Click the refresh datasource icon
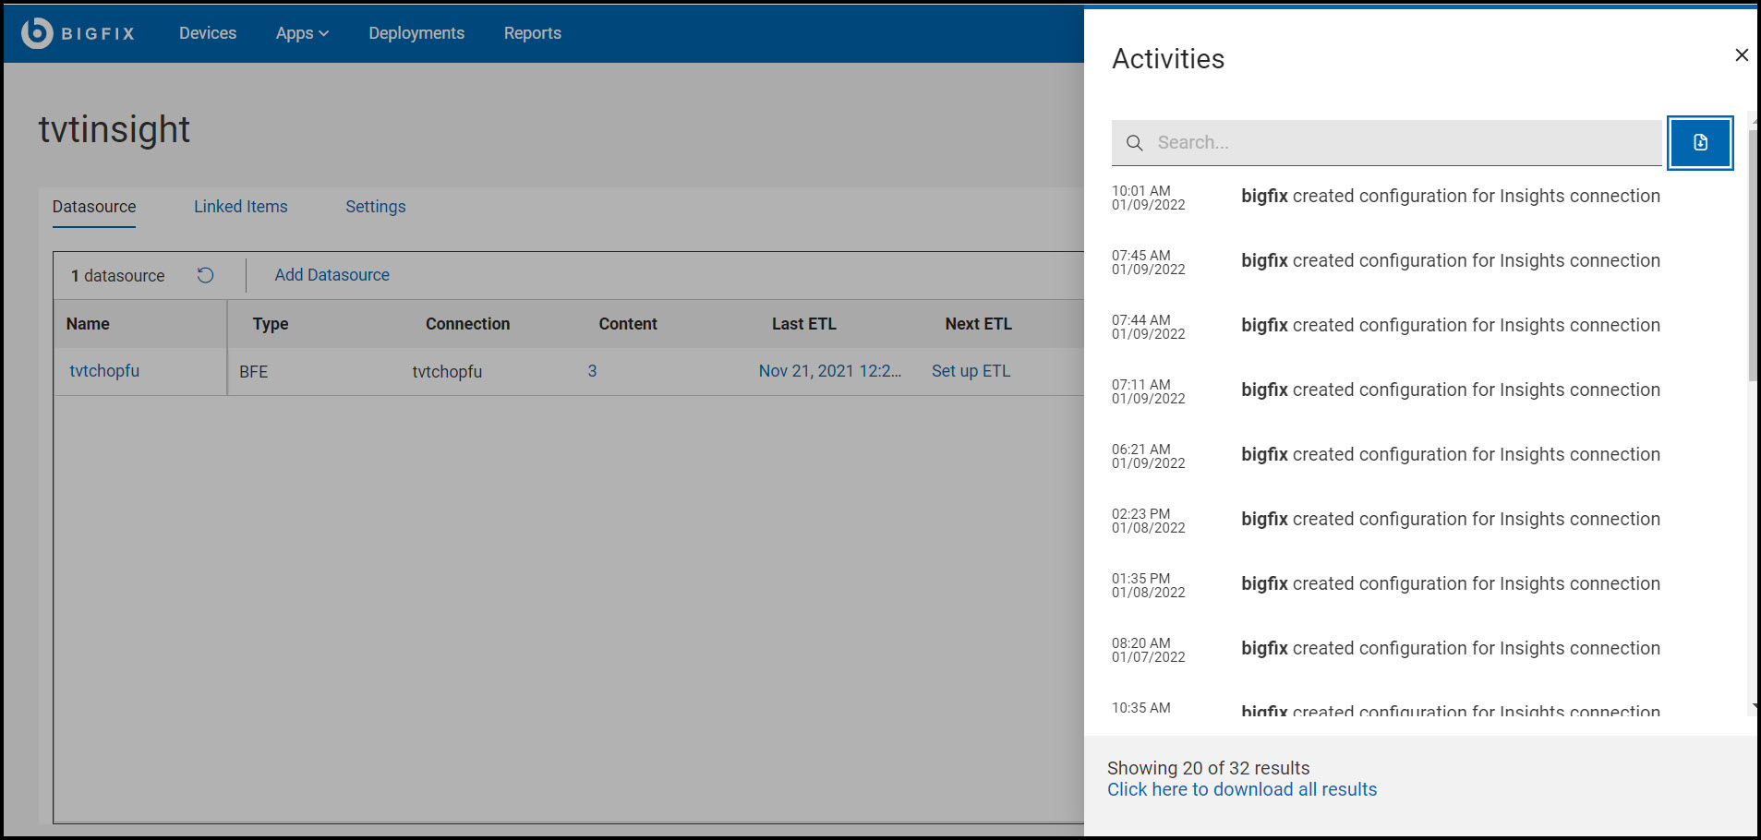 click(x=205, y=275)
